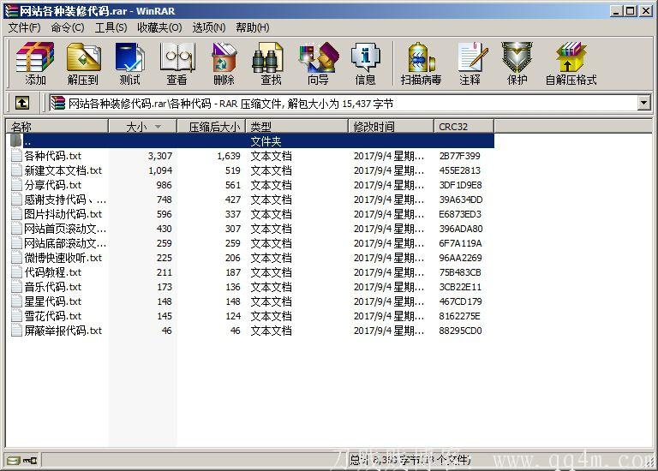Open the 文件(F) menu

(24, 27)
